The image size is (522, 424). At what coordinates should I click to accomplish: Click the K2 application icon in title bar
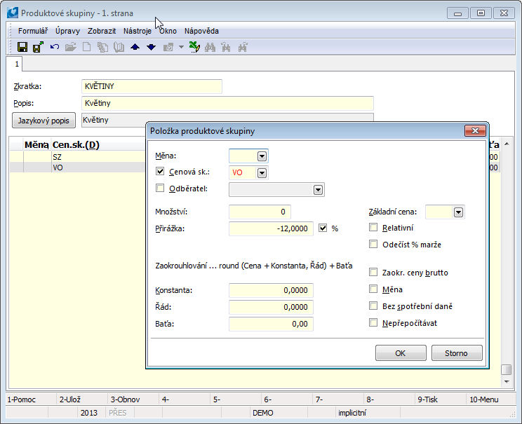[12, 13]
